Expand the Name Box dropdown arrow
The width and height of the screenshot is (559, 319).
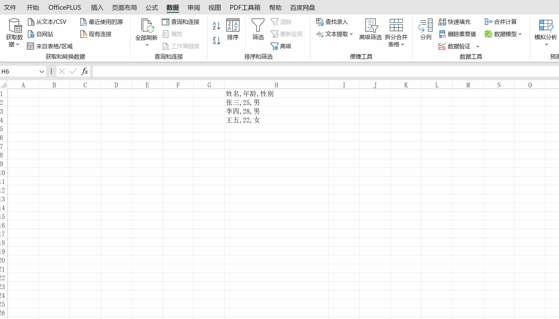click(x=42, y=72)
